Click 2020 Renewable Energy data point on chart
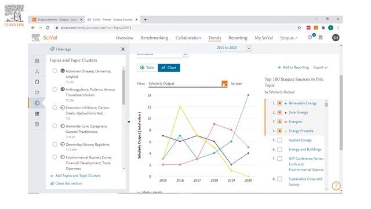This screenshot has height=209, width=371. (x=248, y=95)
